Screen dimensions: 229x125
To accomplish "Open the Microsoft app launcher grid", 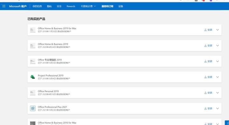I will 4,6.
